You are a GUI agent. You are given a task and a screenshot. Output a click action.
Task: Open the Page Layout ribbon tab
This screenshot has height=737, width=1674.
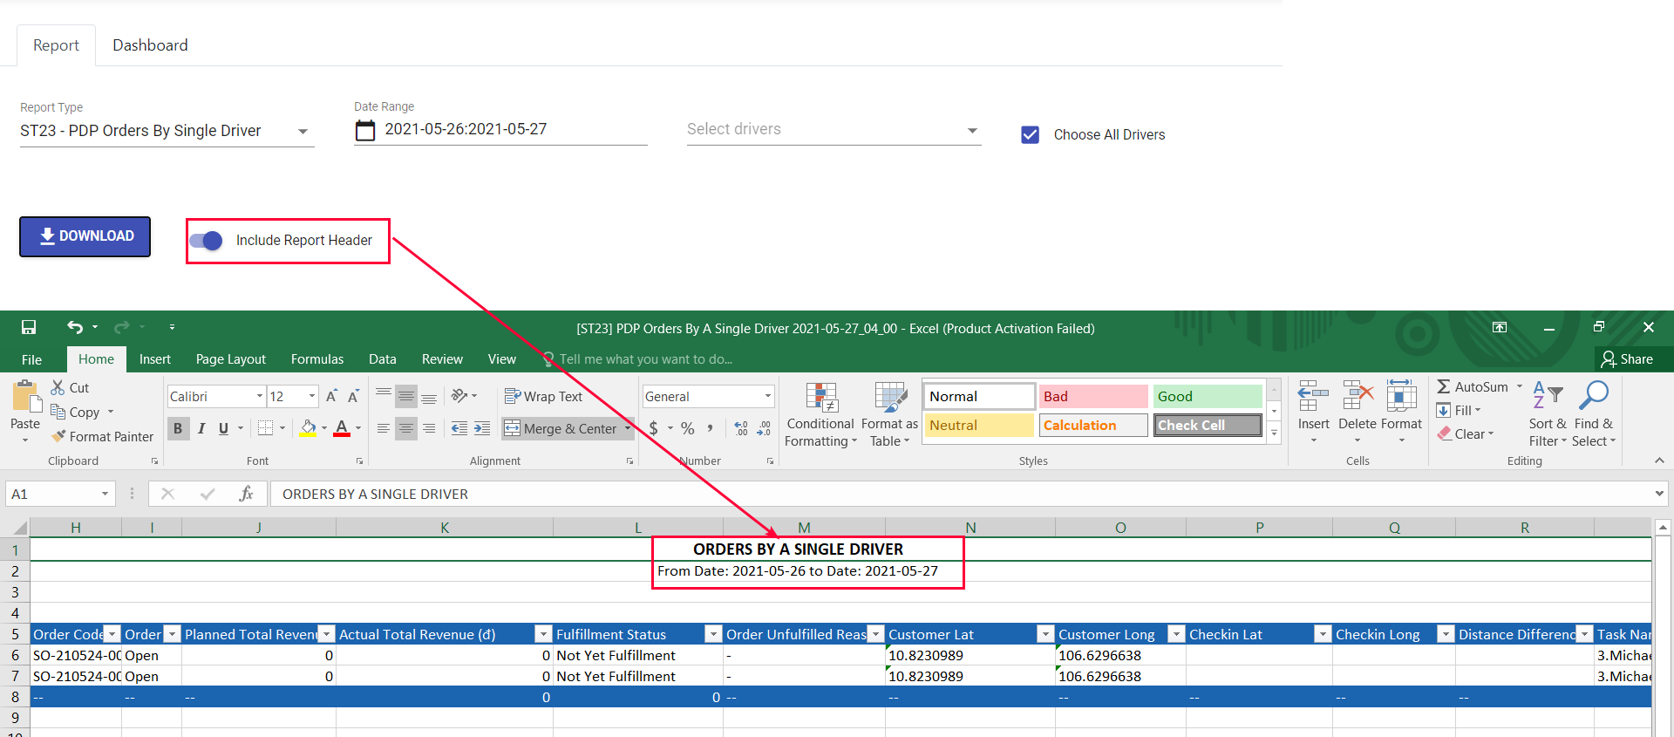(x=231, y=359)
